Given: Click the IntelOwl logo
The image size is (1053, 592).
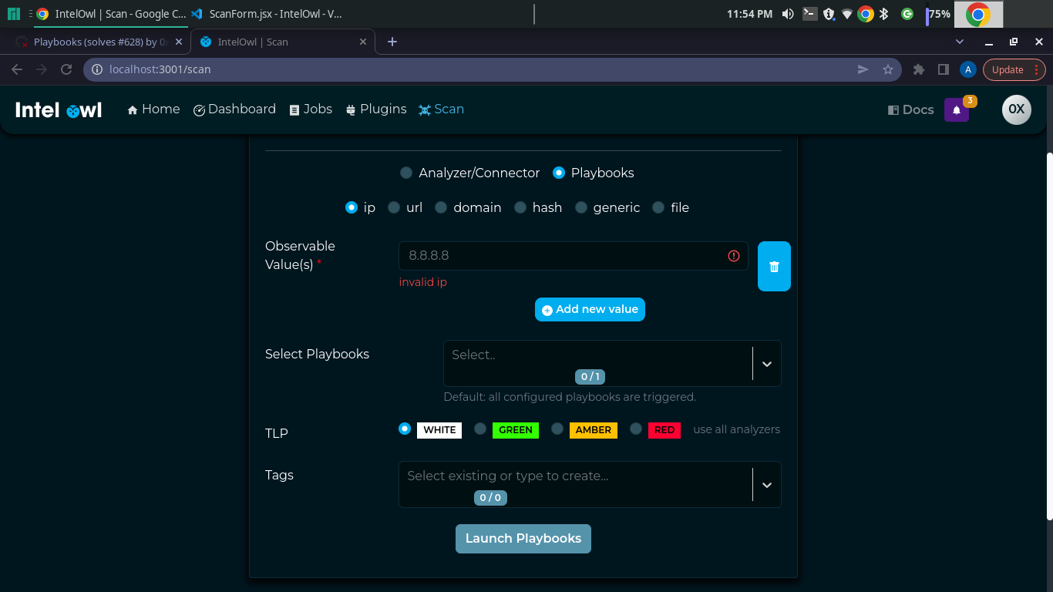Looking at the screenshot, I should 59,110.
